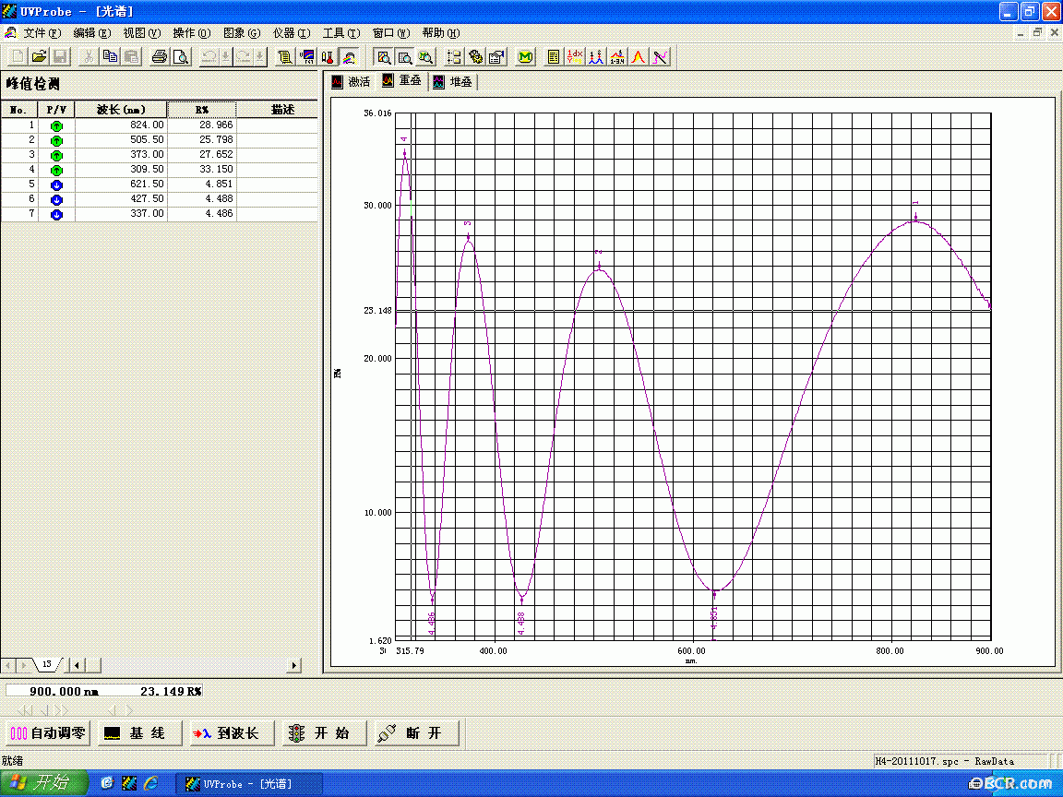The height and width of the screenshot is (797, 1063).
Task: Open the 工具(T) menu
Action: (341, 32)
